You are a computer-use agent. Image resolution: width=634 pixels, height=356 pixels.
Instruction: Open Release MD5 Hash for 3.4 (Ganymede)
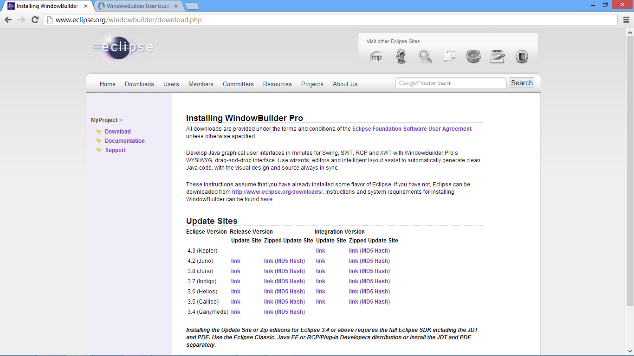[x=290, y=312]
